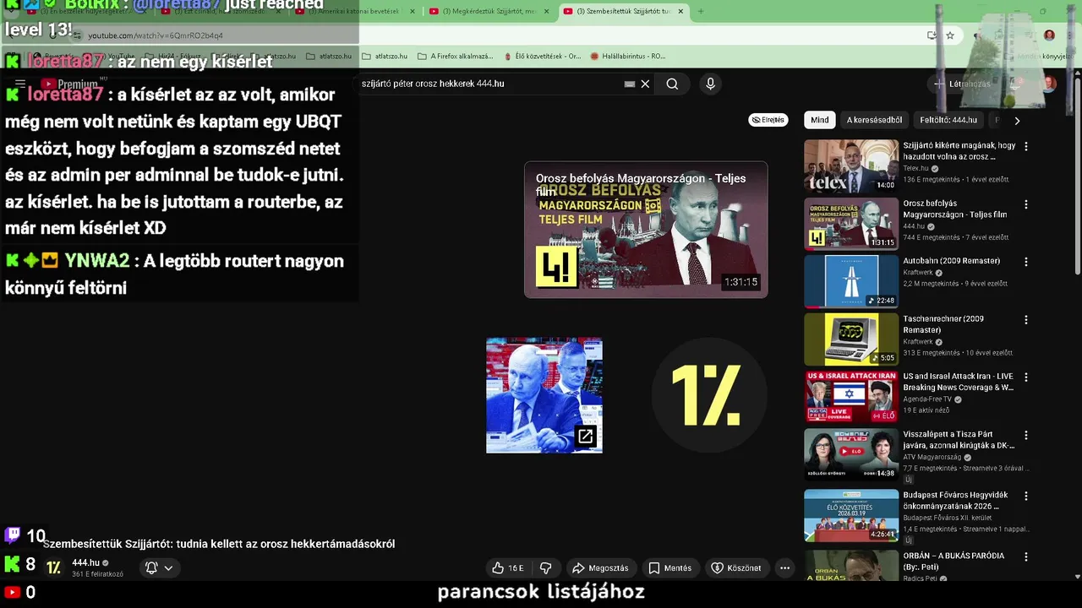Open the Létrehozás create button
The image size is (1082, 608).
(962, 84)
